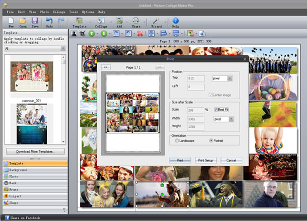307x221 pixels.
Task: Click the second blue frame icon
Action: (128, 33)
